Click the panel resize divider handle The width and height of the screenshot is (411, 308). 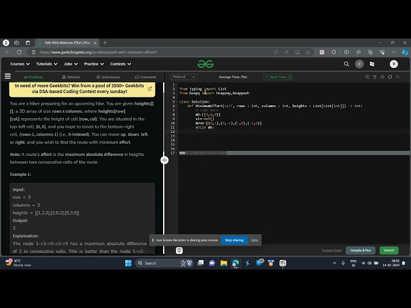tap(164, 160)
